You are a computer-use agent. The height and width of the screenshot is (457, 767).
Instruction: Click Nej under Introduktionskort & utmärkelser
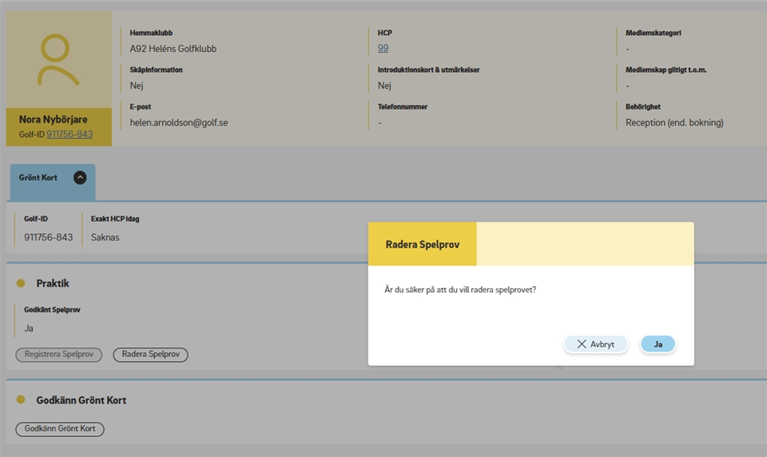pyautogui.click(x=384, y=85)
